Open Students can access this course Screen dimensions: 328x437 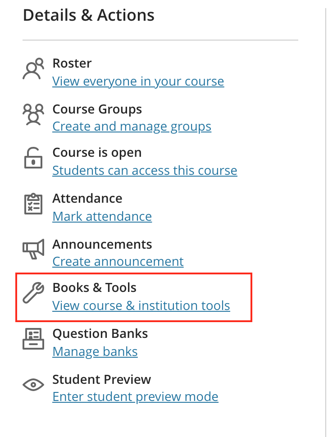[x=145, y=171]
